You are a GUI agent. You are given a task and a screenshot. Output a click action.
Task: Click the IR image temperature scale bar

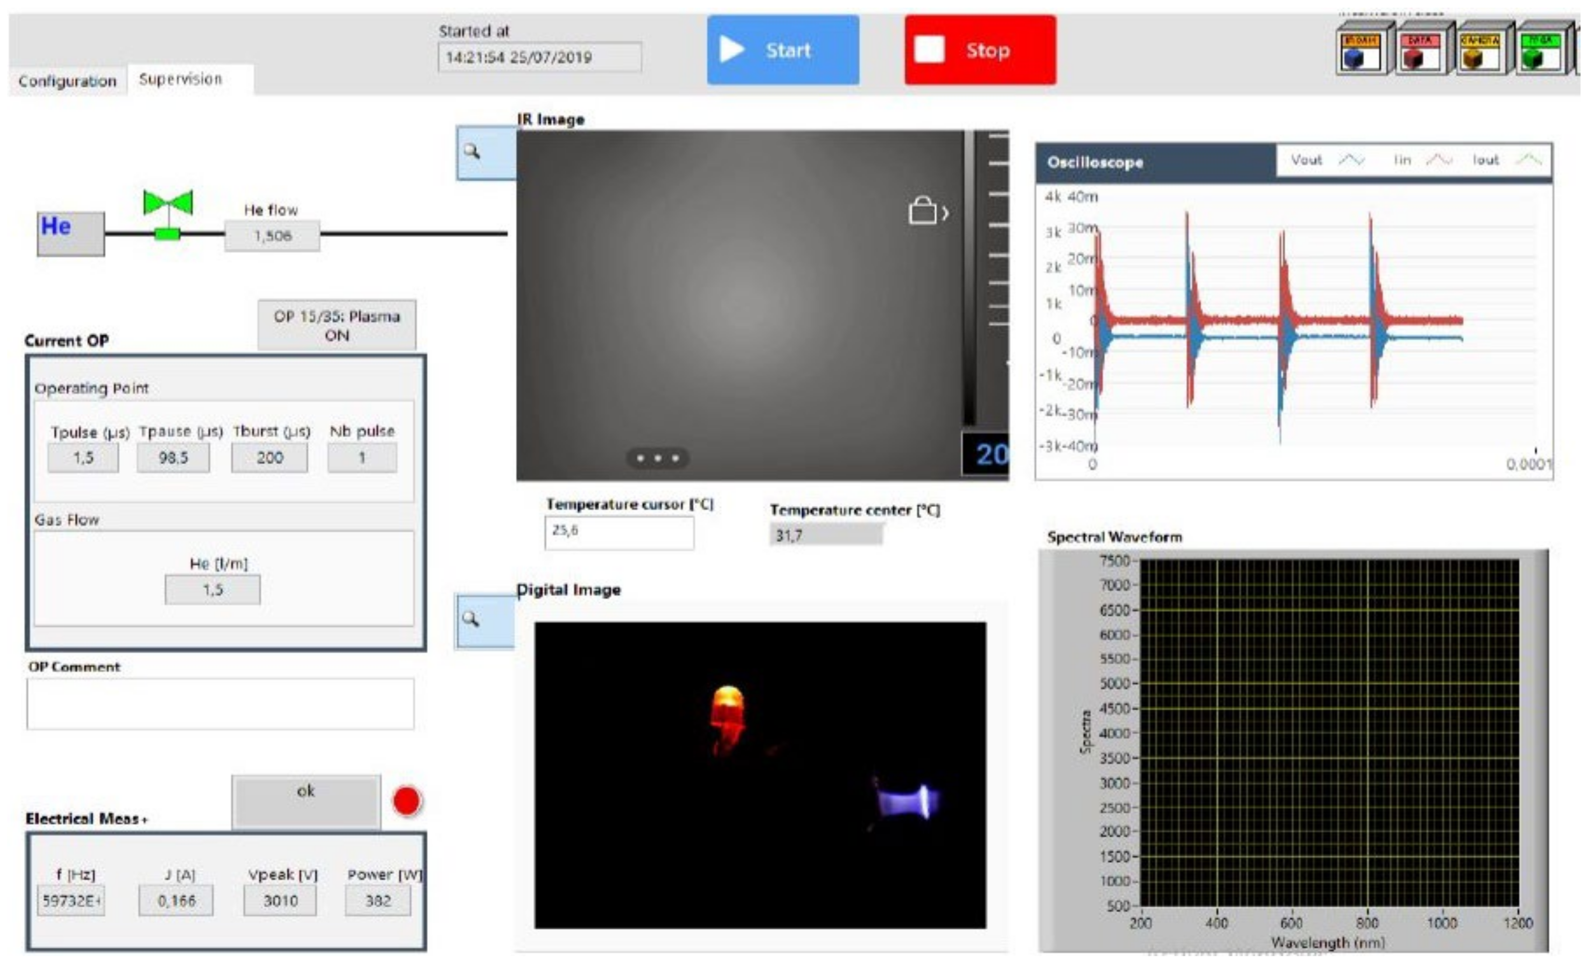point(969,278)
